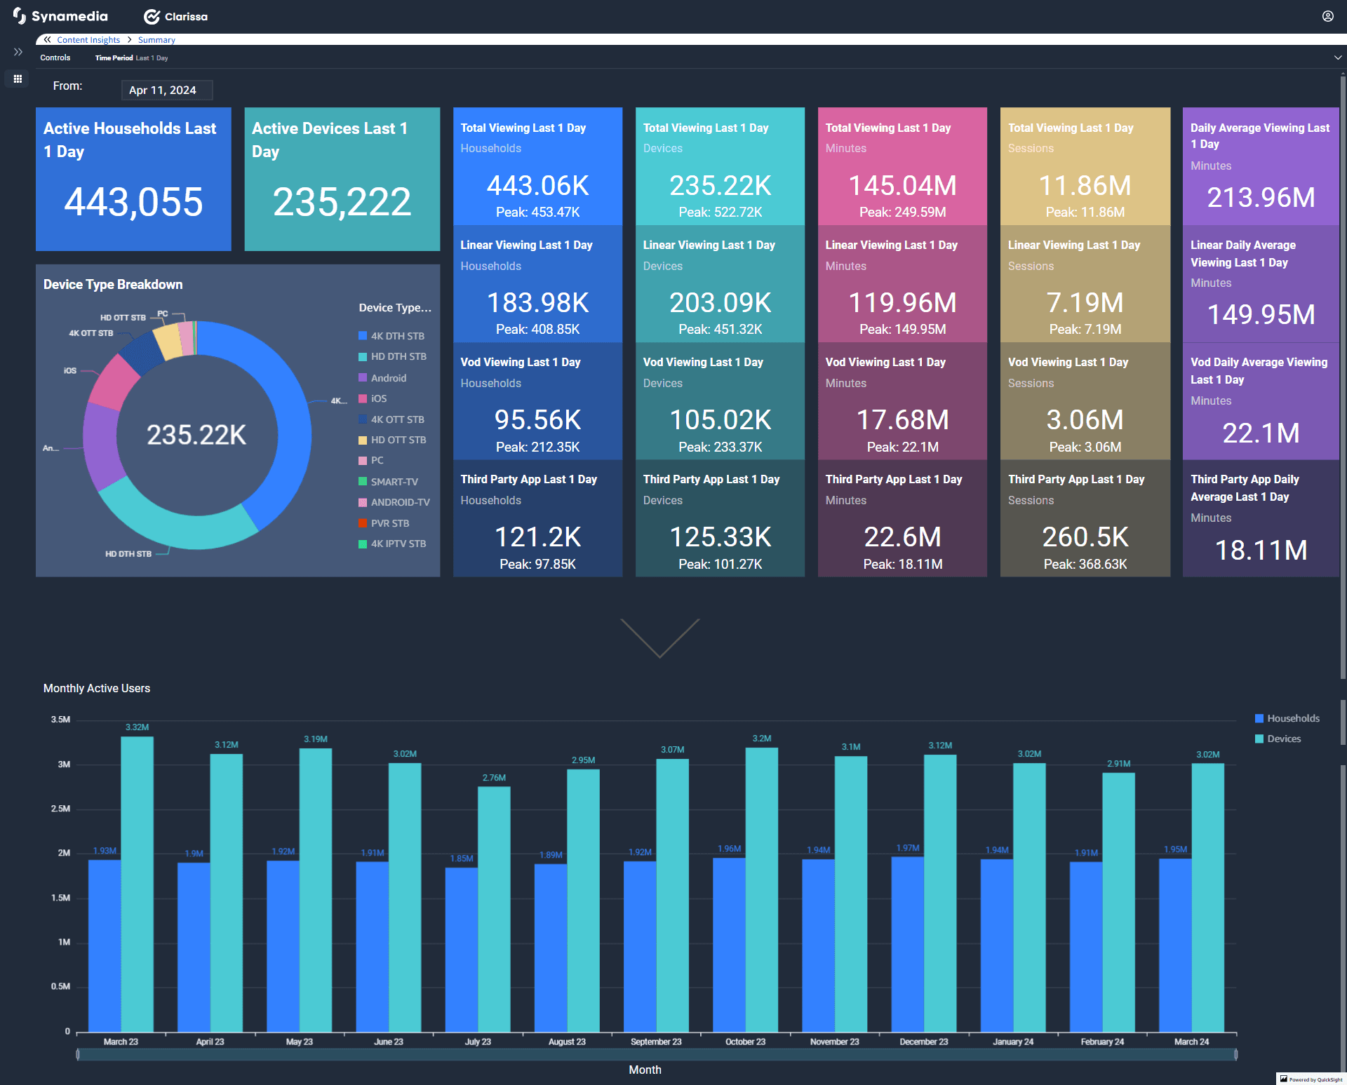Toggle Devices series in chart legend
The image size is (1347, 1085).
(x=1278, y=739)
